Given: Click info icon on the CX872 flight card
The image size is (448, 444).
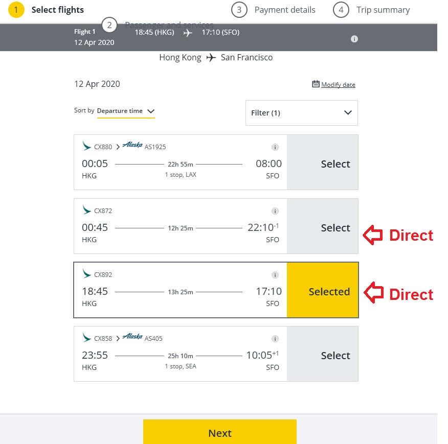Looking at the screenshot, I should [x=275, y=211].
